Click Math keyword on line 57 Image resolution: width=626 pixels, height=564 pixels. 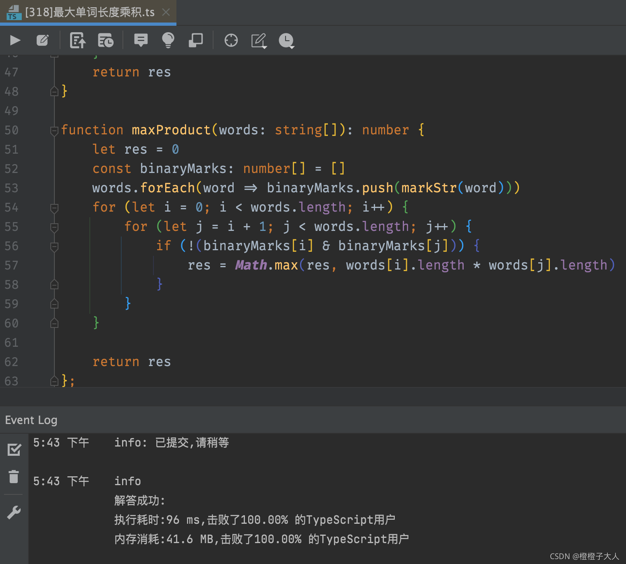251,265
